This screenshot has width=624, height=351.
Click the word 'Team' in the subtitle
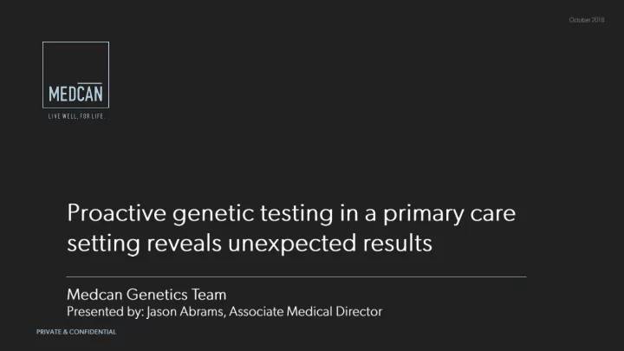coord(209,295)
